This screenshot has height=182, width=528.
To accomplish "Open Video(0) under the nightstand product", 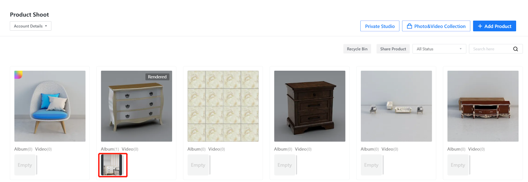I will 303,149.
